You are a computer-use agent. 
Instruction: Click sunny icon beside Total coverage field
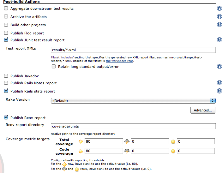click(x=81, y=141)
